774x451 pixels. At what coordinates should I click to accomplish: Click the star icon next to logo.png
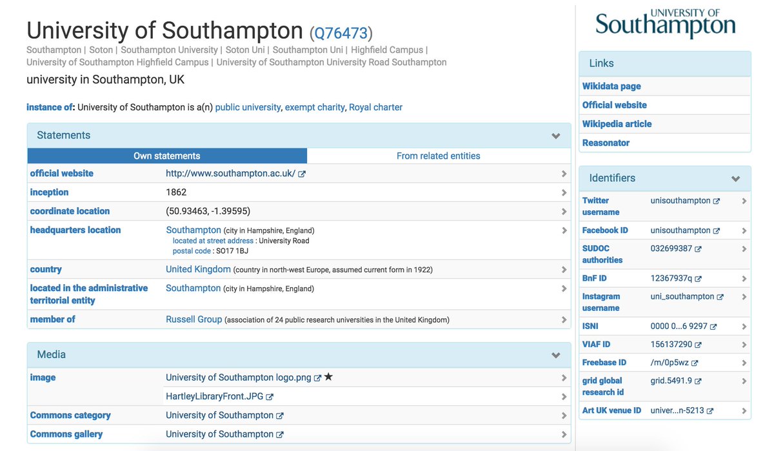328,377
